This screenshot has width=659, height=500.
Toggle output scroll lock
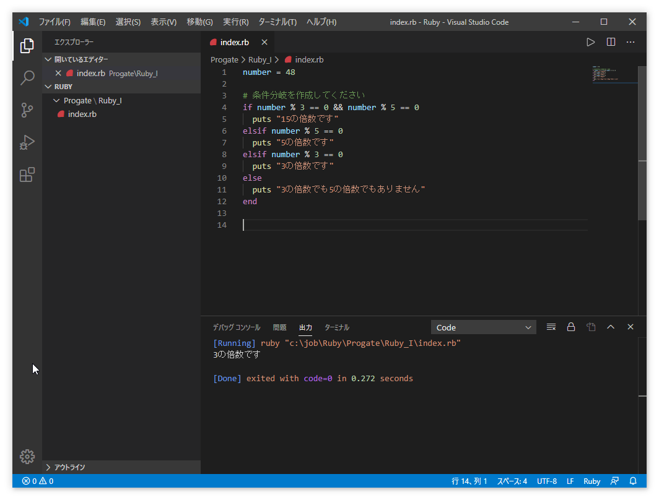(571, 327)
